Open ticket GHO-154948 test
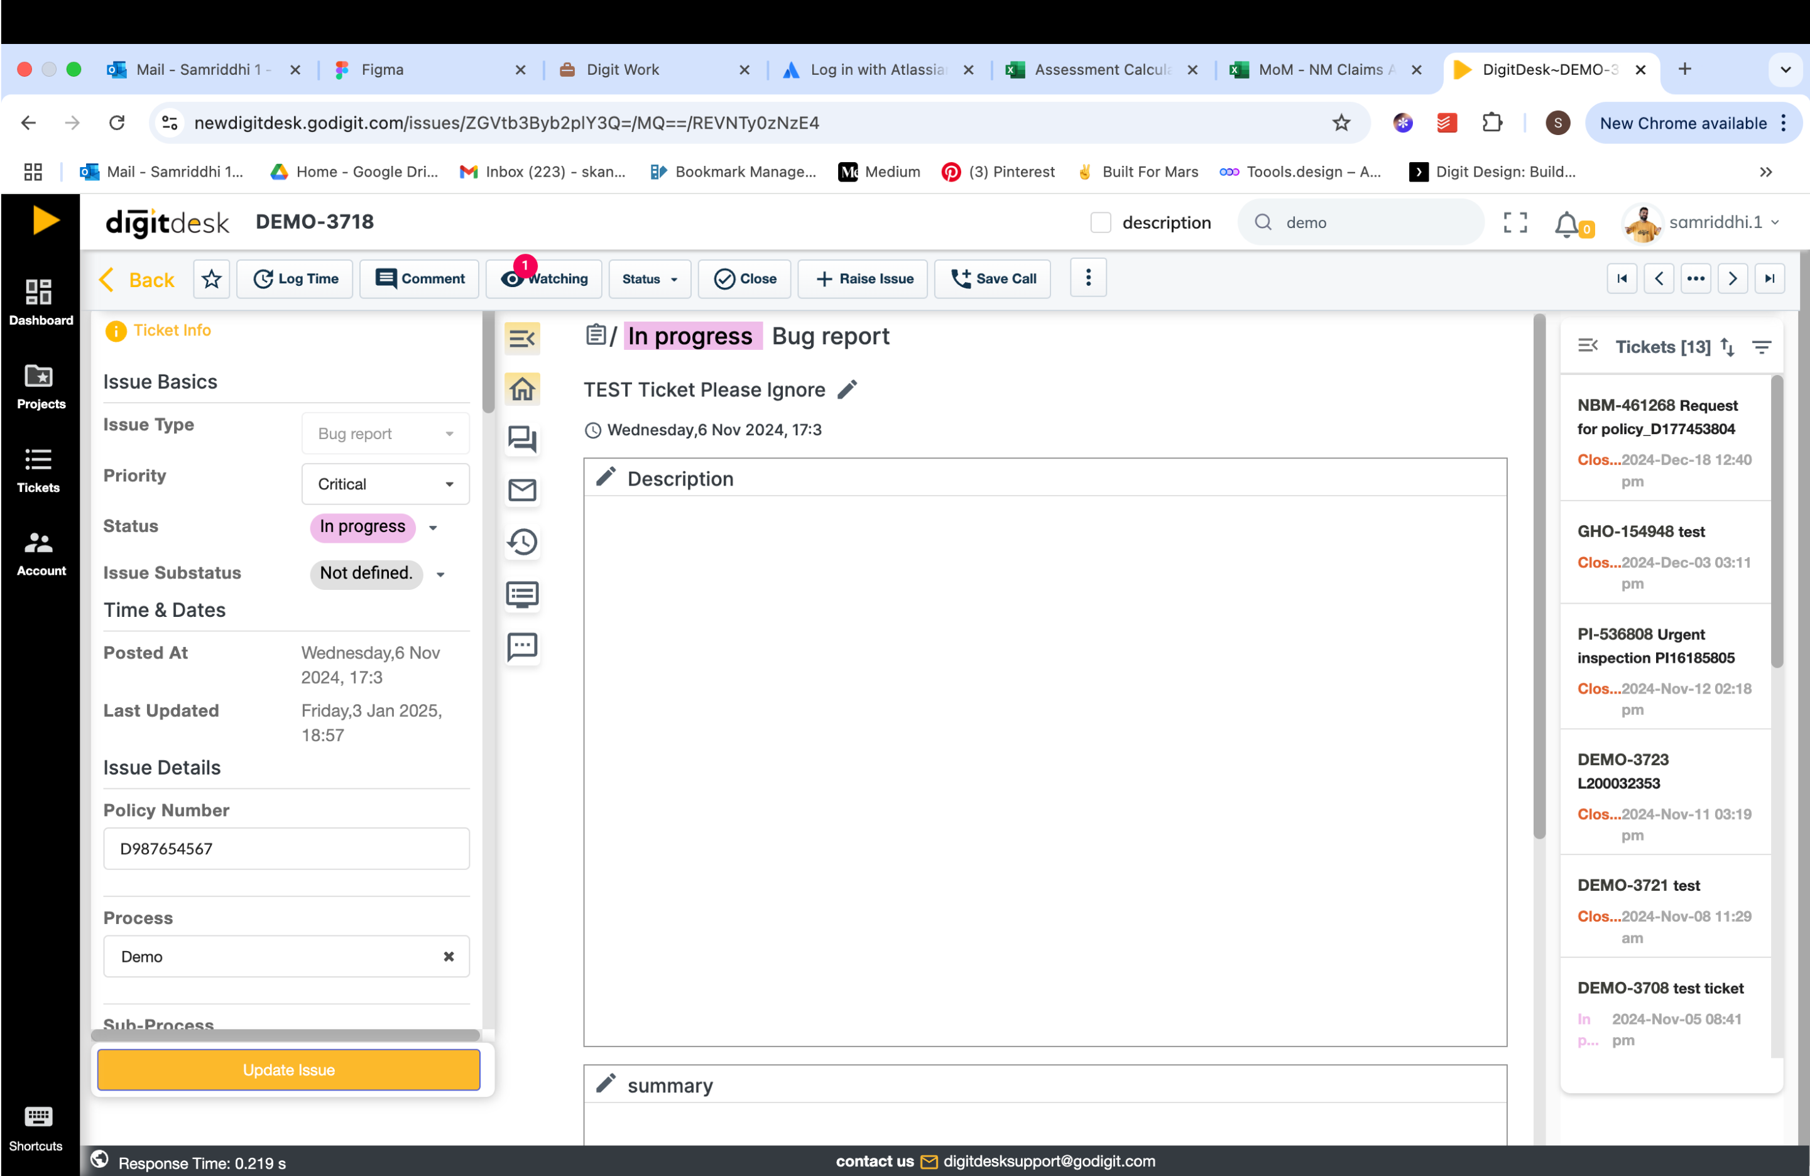The width and height of the screenshot is (1810, 1176). tap(1666, 552)
